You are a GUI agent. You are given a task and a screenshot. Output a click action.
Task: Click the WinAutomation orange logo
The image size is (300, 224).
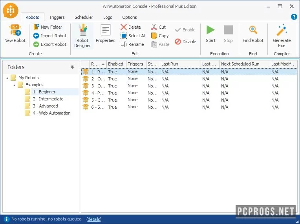[x=11, y=11]
